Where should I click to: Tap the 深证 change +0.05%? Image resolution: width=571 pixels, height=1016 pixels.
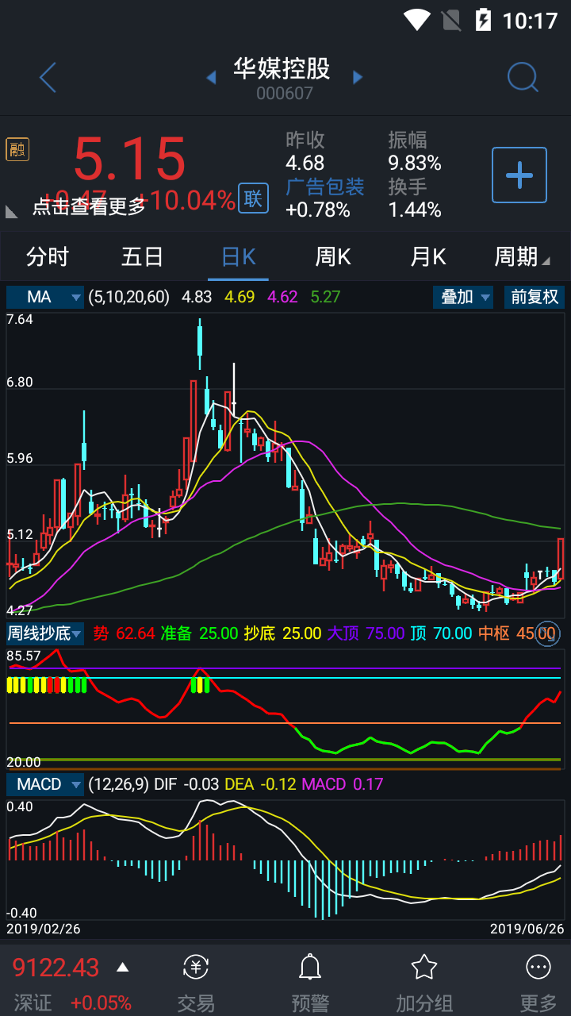coord(101,1003)
